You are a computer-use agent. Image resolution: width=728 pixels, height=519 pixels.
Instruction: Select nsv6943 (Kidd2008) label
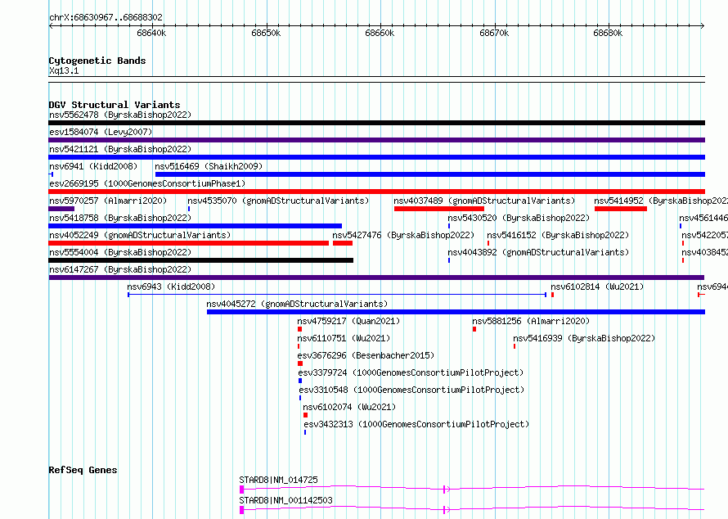pyautogui.click(x=171, y=287)
